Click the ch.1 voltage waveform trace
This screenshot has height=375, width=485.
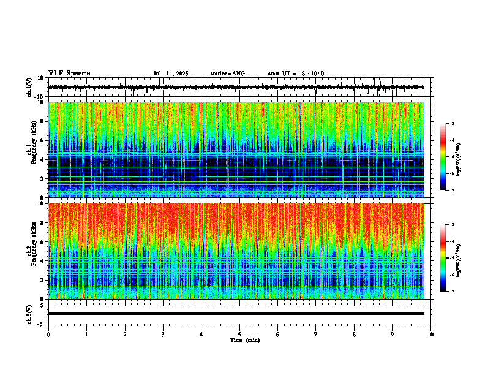(236, 87)
